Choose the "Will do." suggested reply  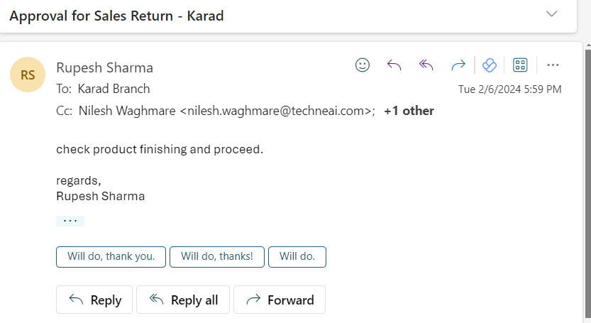click(297, 256)
